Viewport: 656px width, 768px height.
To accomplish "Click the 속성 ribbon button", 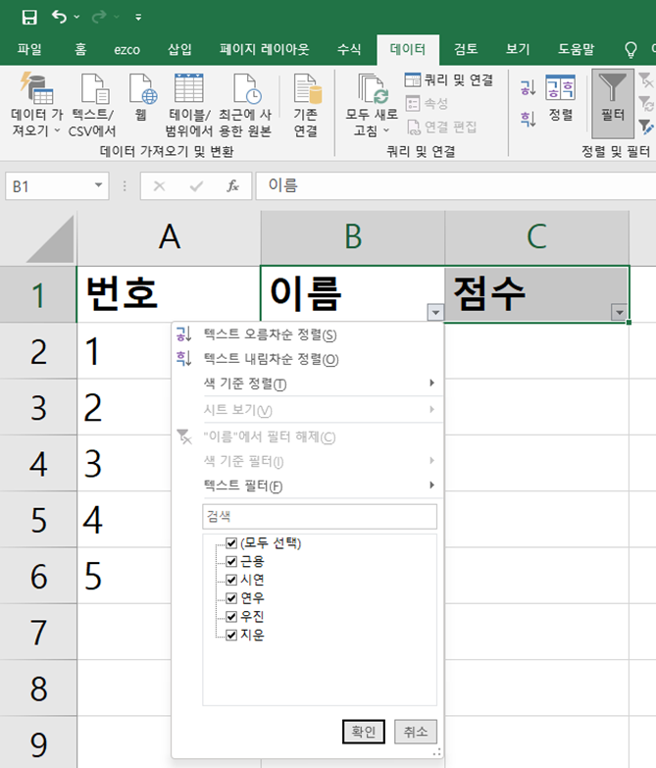I will tap(427, 103).
